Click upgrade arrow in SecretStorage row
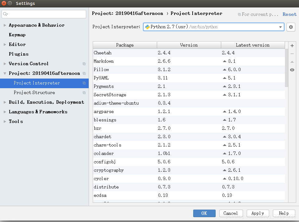 coord(225,95)
